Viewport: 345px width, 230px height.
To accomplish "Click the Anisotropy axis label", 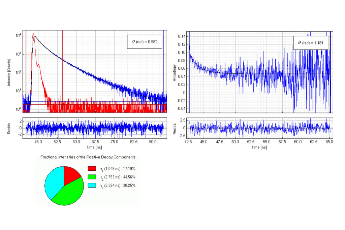I will tap(175, 71).
